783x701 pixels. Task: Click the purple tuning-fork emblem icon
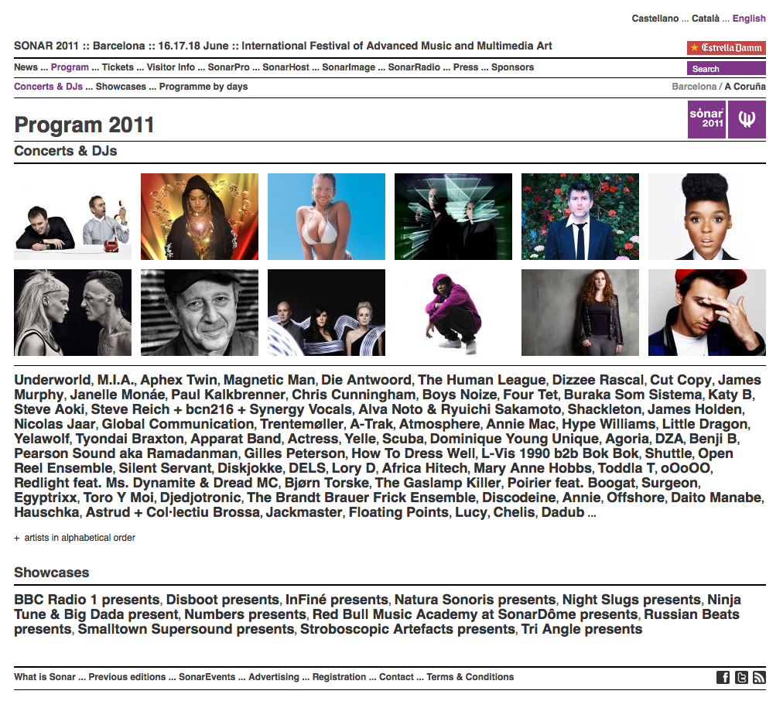pos(747,119)
